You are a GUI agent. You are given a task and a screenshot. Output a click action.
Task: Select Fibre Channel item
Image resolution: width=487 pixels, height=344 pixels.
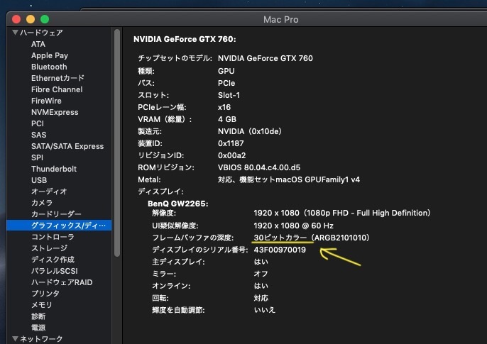[x=57, y=89]
